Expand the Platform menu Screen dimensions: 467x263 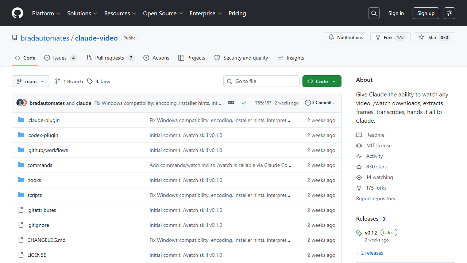pyautogui.click(x=46, y=13)
